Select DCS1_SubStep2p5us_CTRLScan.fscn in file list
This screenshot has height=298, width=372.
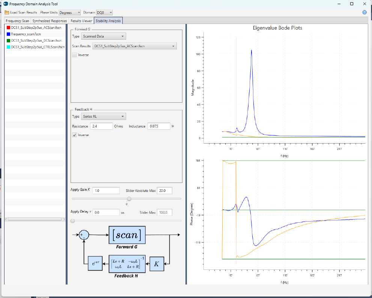click(35, 47)
